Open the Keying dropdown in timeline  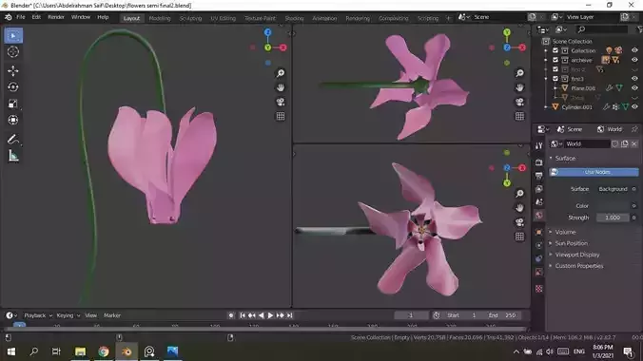coord(68,315)
